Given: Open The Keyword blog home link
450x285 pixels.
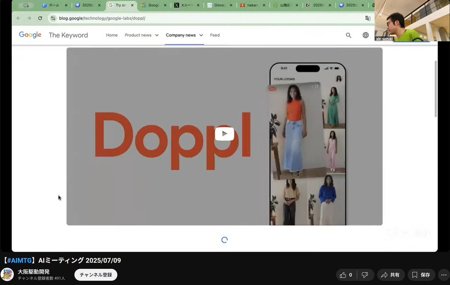Looking at the screenshot, I should tap(68, 35).
